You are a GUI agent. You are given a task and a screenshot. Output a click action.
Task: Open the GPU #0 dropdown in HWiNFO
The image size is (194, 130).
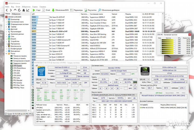(x=144, y=79)
